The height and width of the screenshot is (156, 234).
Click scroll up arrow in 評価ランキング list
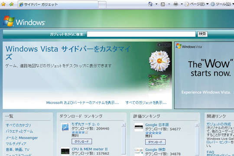point(197,125)
